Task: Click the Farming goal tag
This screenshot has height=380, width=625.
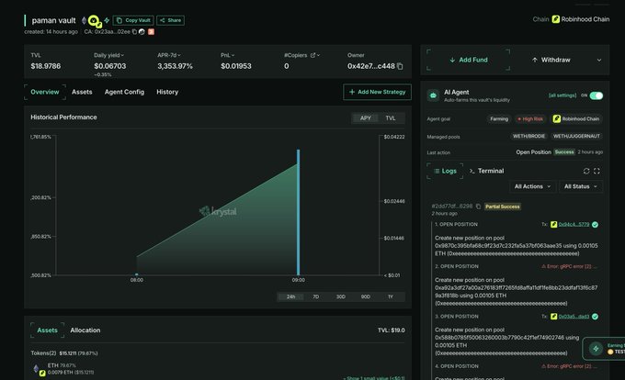Action: (x=499, y=119)
